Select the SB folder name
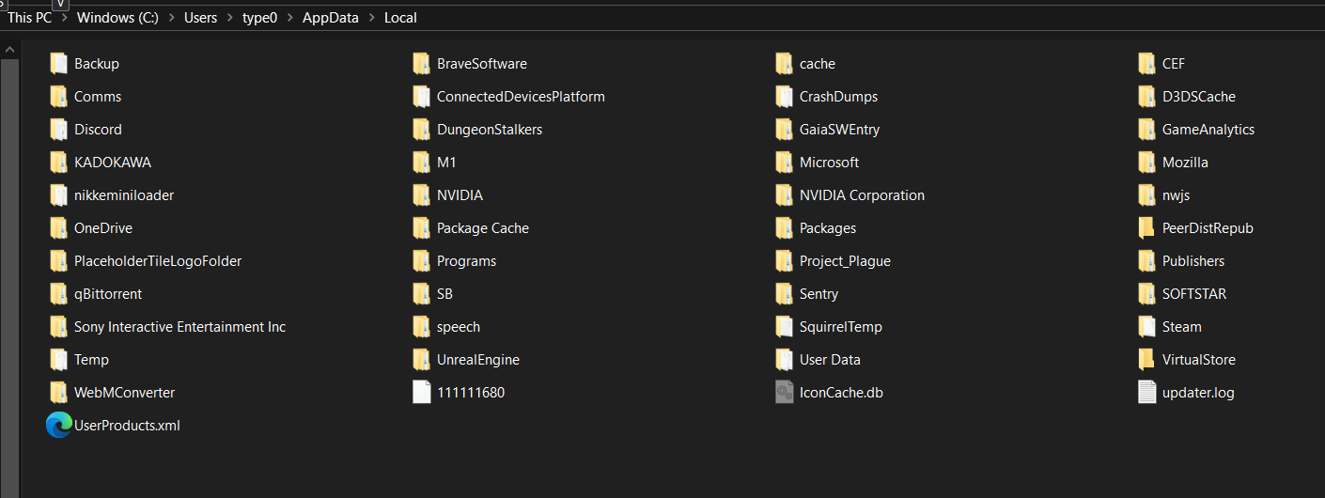The width and height of the screenshot is (1325, 498). (445, 294)
